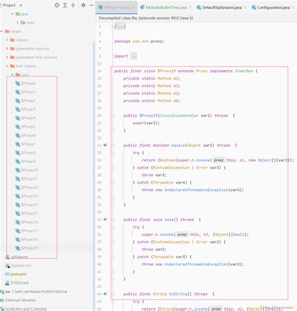Click the Expand All icon in Project toolbar
This screenshot has height=311, width=297.
click(x=65, y=5)
